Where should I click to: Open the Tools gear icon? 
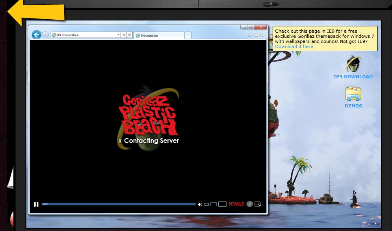(x=262, y=35)
